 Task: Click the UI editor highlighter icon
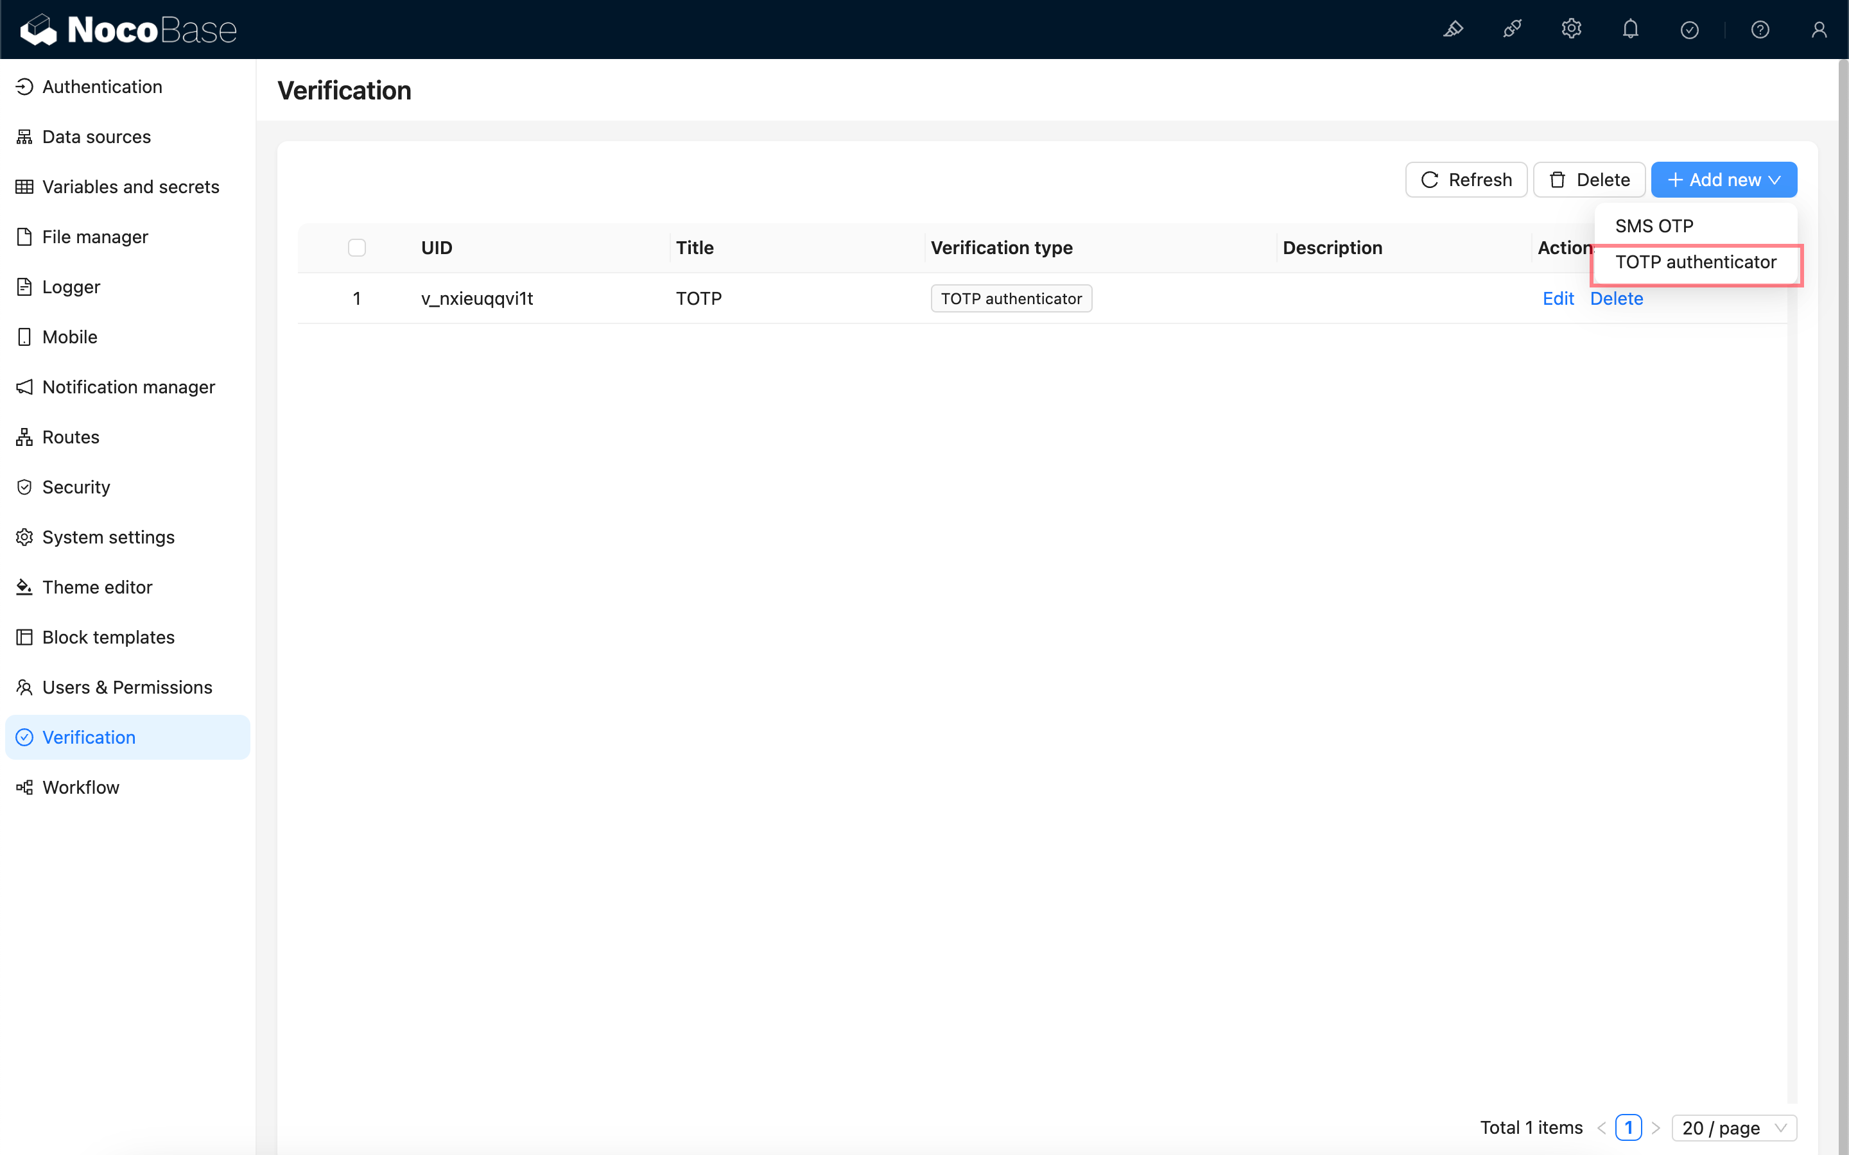click(x=1452, y=29)
